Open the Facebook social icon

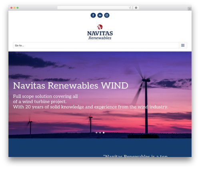pos(93,15)
